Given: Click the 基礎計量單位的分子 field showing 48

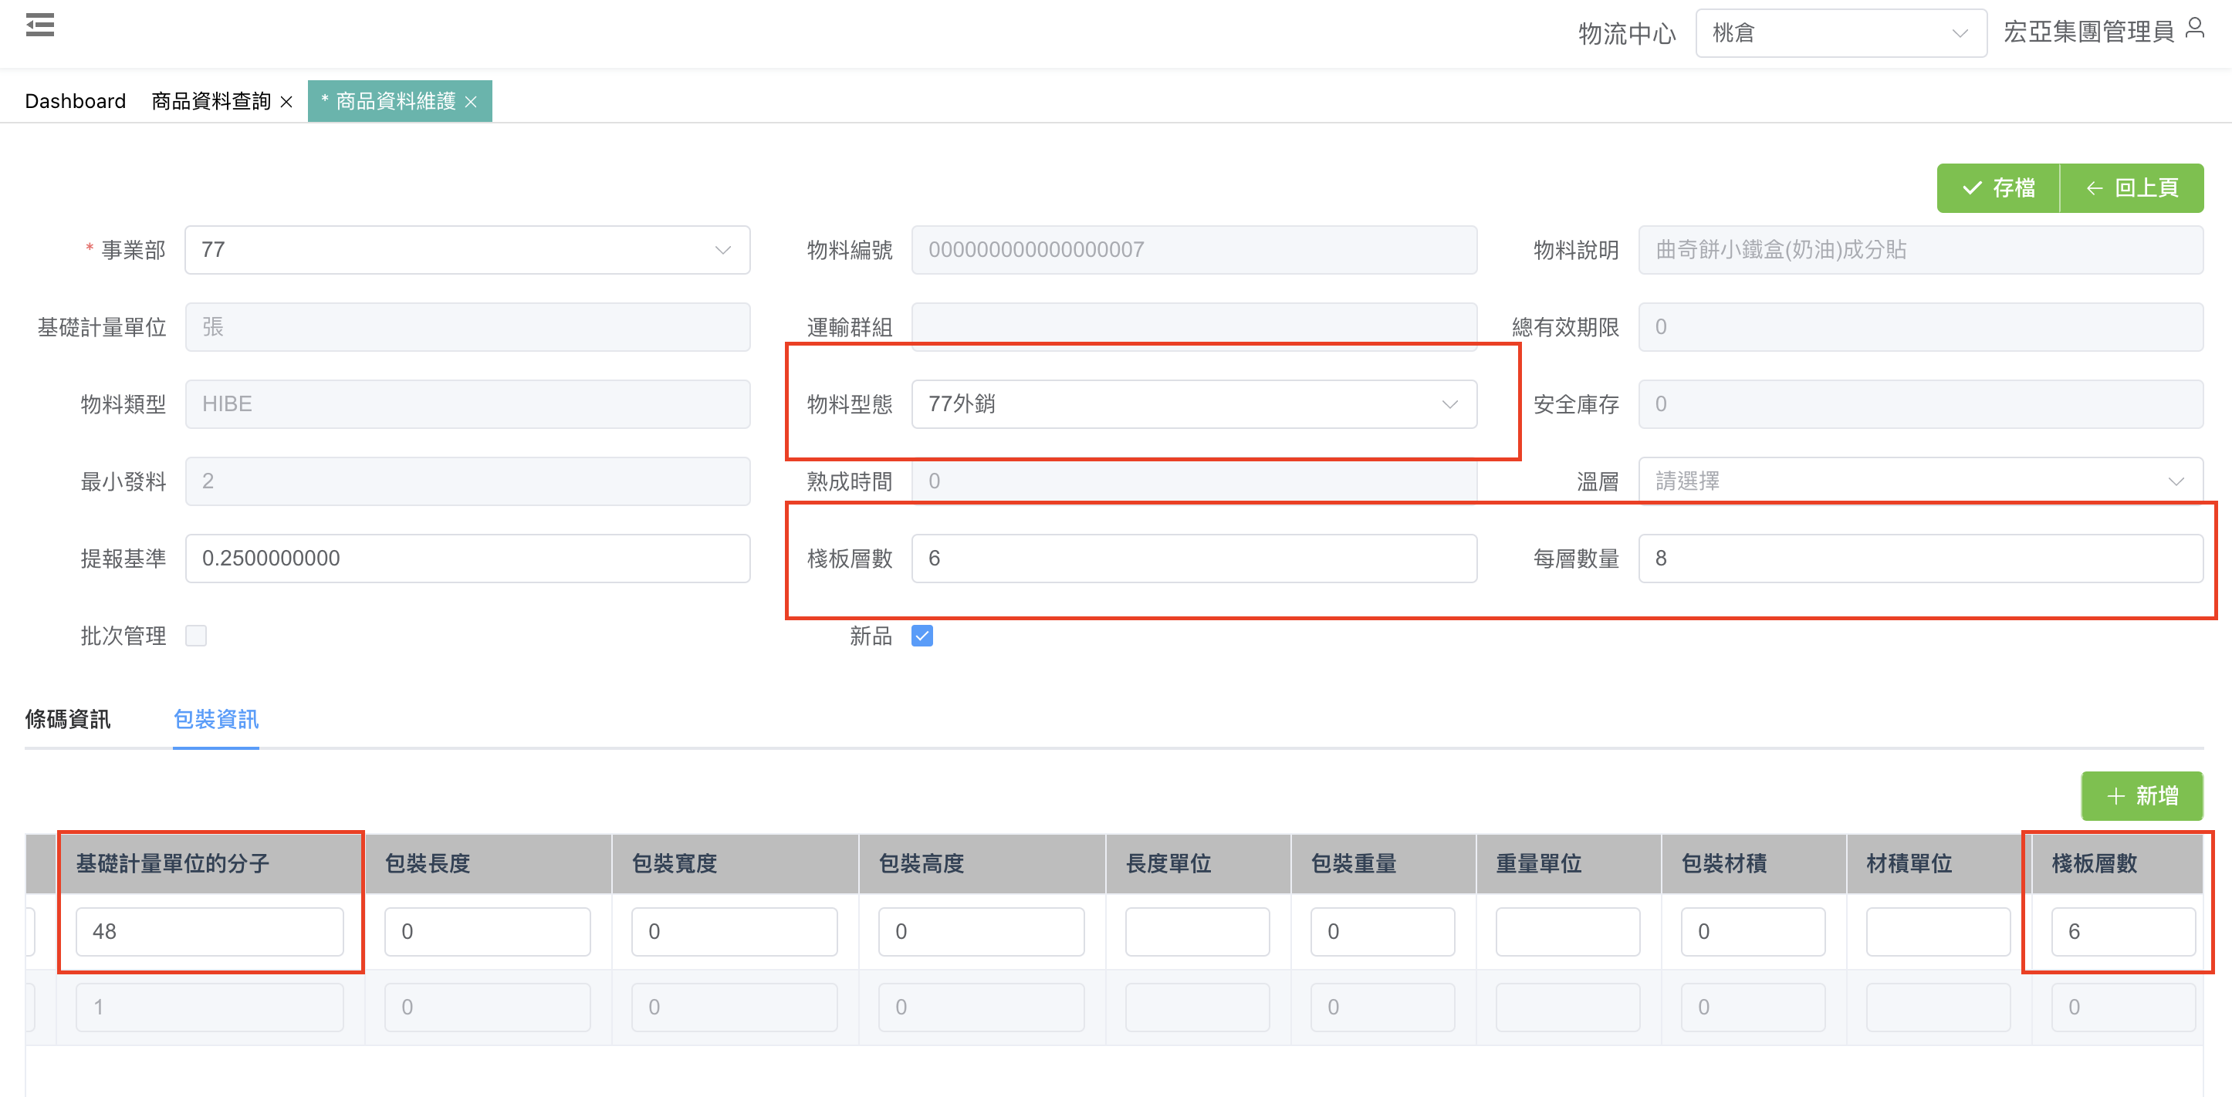Looking at the screenshot, I should click(210, 932).
